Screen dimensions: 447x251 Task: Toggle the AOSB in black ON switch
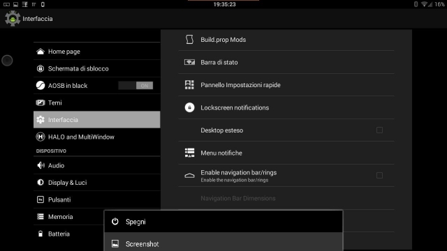[135, 85]
